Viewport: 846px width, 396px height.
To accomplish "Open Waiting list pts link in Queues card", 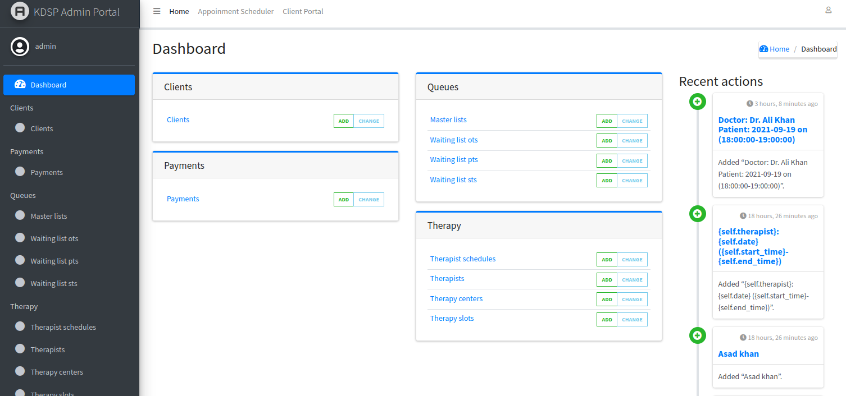I will point(454,159).
